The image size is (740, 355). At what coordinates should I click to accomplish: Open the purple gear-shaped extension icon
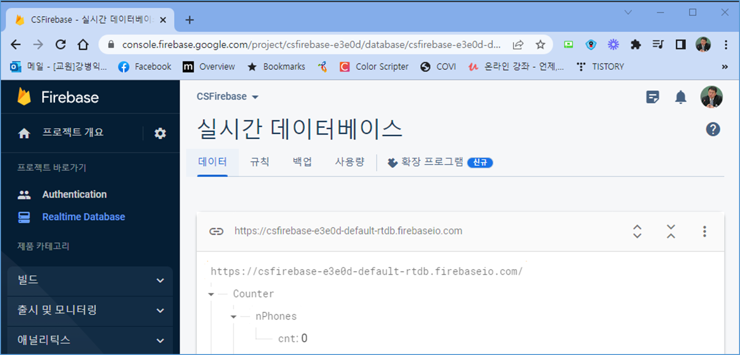(613, 44)
